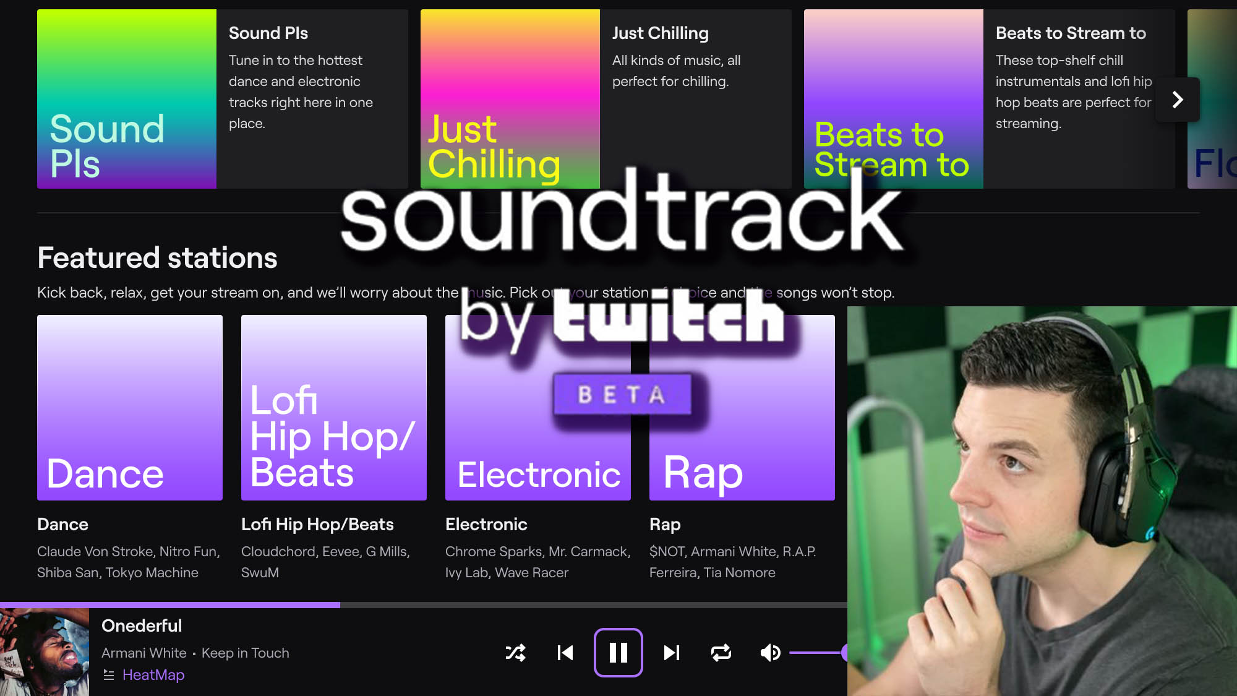
Task: Click the Claude Von Stroke artists text
Action: (x=129, y=562)
